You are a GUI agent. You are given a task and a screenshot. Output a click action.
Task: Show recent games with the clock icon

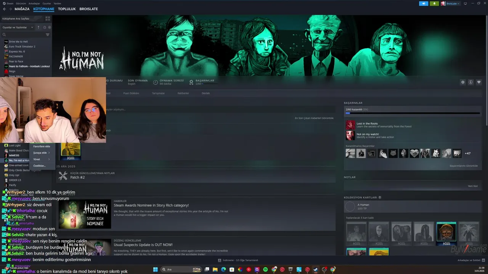point(45,27)
